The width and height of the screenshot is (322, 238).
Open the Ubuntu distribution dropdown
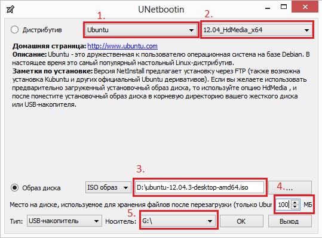141,30
